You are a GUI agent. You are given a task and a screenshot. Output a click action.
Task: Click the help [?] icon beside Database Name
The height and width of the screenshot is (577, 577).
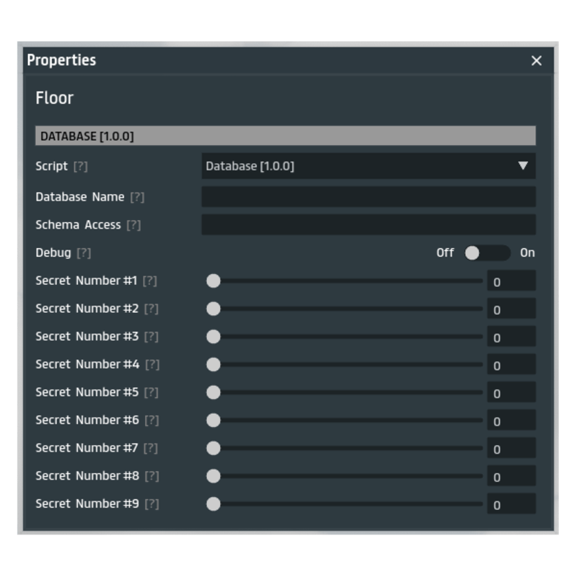point(137,197)
